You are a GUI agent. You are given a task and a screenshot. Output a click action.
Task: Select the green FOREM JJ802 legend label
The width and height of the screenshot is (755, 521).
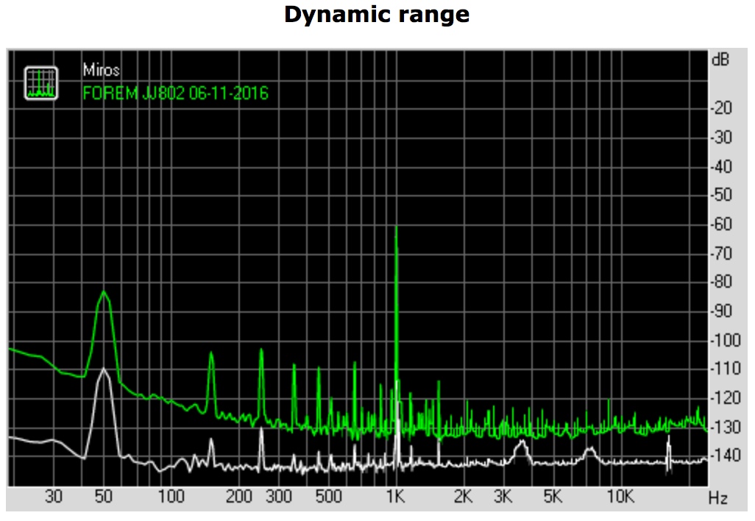point(175,93)
